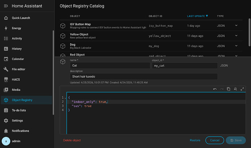
Task: Click the catalog list scrollbar
Action: [x=249, y=32]
